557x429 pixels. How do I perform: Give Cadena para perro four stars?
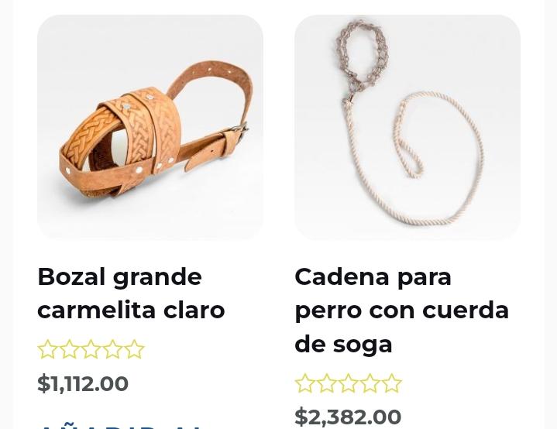(370, 383)
